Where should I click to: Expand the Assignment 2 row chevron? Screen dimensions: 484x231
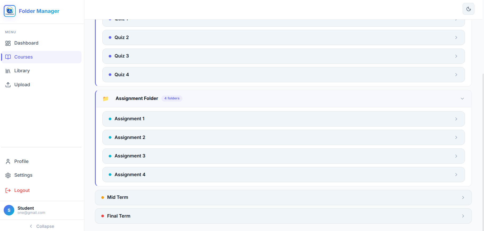(456, 137)
